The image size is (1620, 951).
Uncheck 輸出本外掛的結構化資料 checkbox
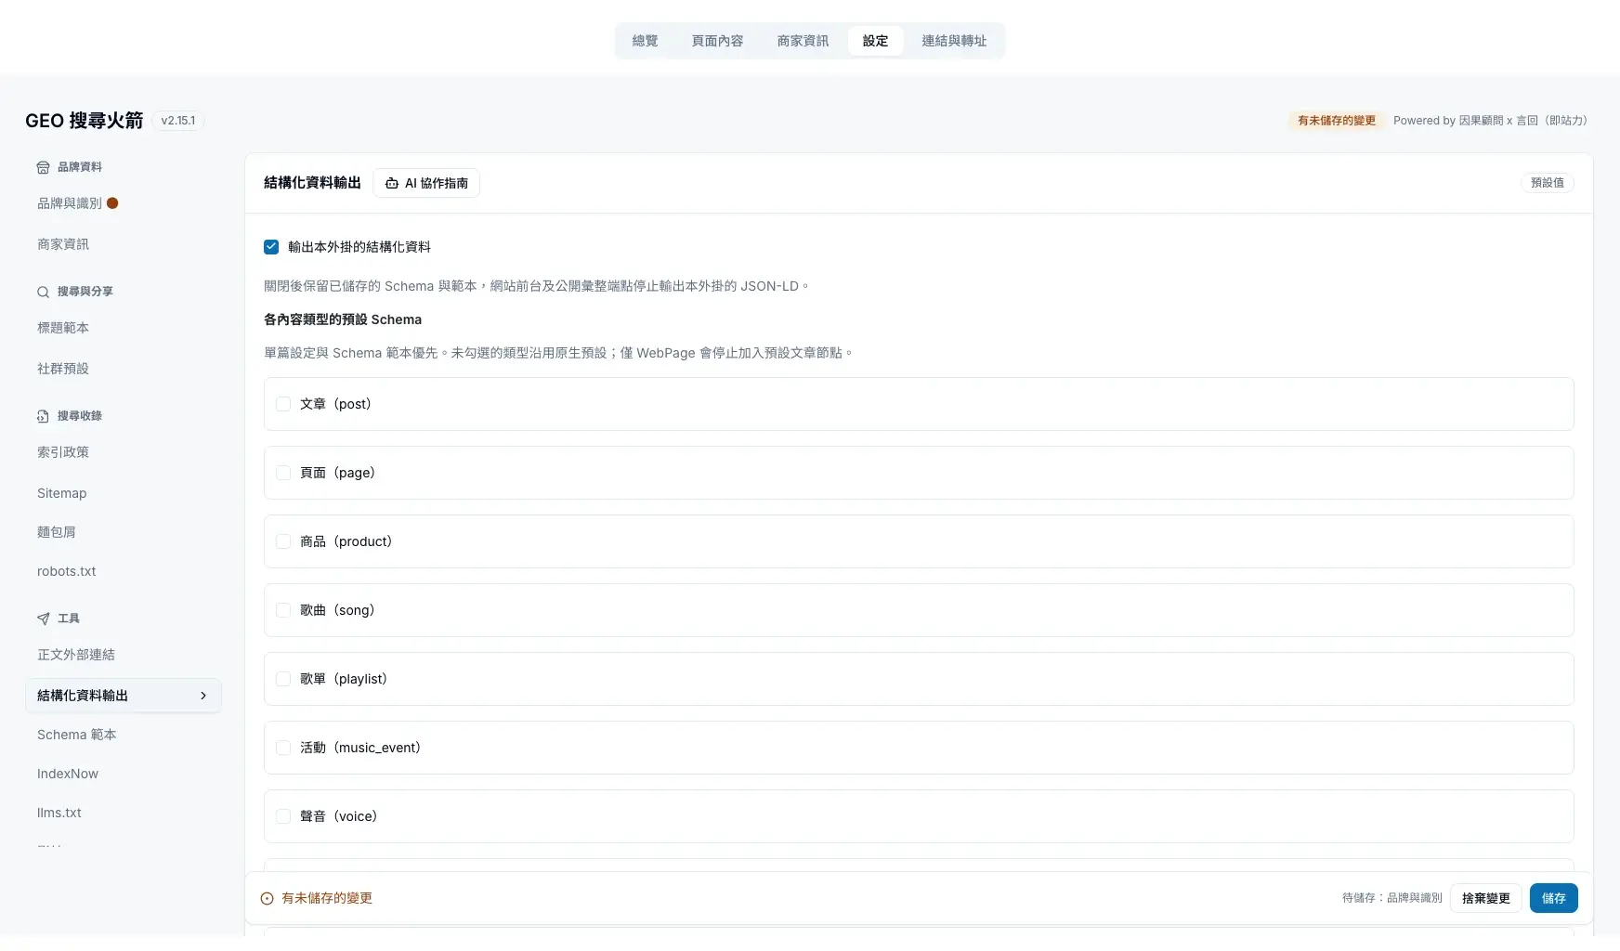[271, 247]
